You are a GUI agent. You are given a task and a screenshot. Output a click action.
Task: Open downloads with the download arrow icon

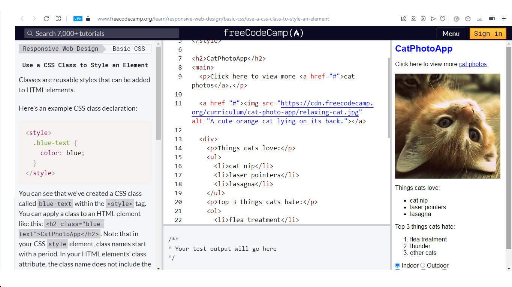point(480,19)
